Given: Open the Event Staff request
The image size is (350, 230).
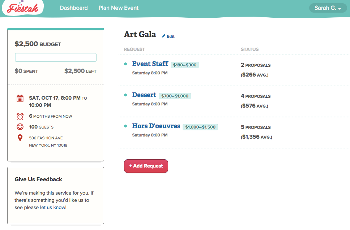Looking at the screenshot, I should (x=150, y=64).
